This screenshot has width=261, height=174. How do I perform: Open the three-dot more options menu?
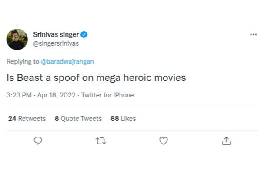[x=254, y=34]
